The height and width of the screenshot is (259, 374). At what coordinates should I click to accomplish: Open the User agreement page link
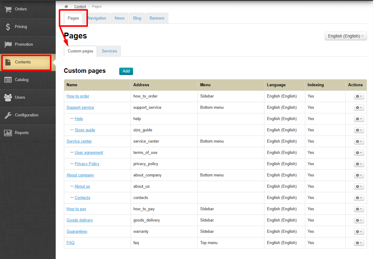tap(89, 153)
